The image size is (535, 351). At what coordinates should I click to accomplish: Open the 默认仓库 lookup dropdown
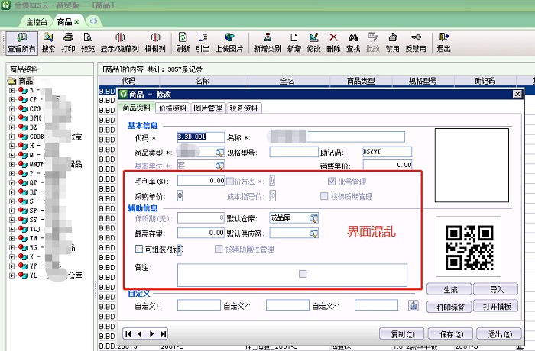tap(313, 218)
